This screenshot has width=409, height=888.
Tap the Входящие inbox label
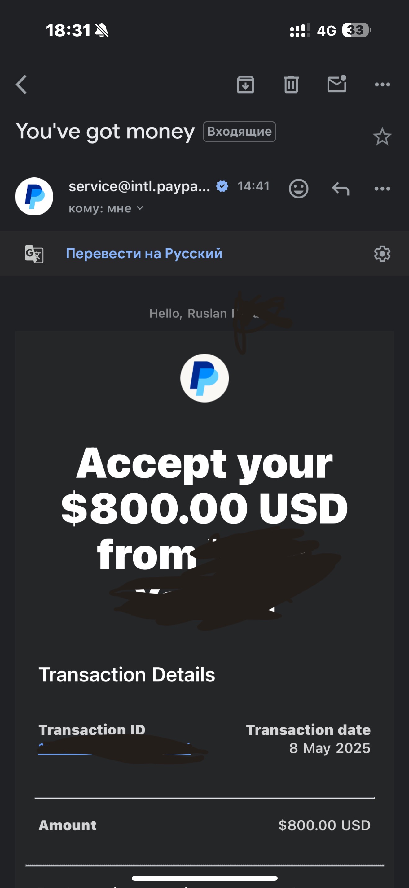coord(239,132)
